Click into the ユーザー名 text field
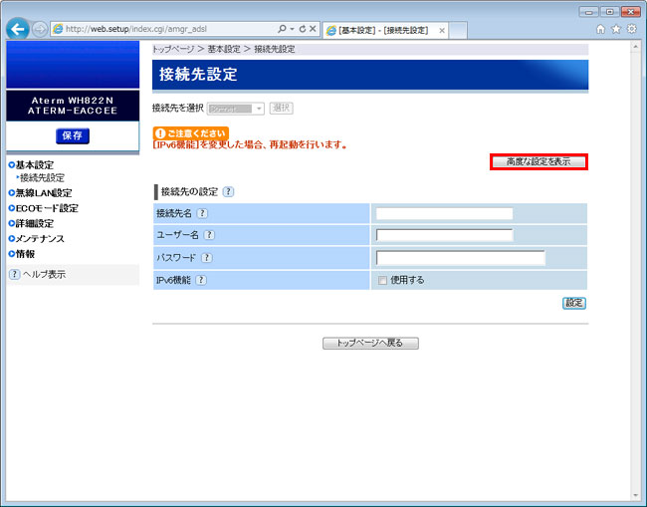 pyautogui.click(x=444, y=235)
